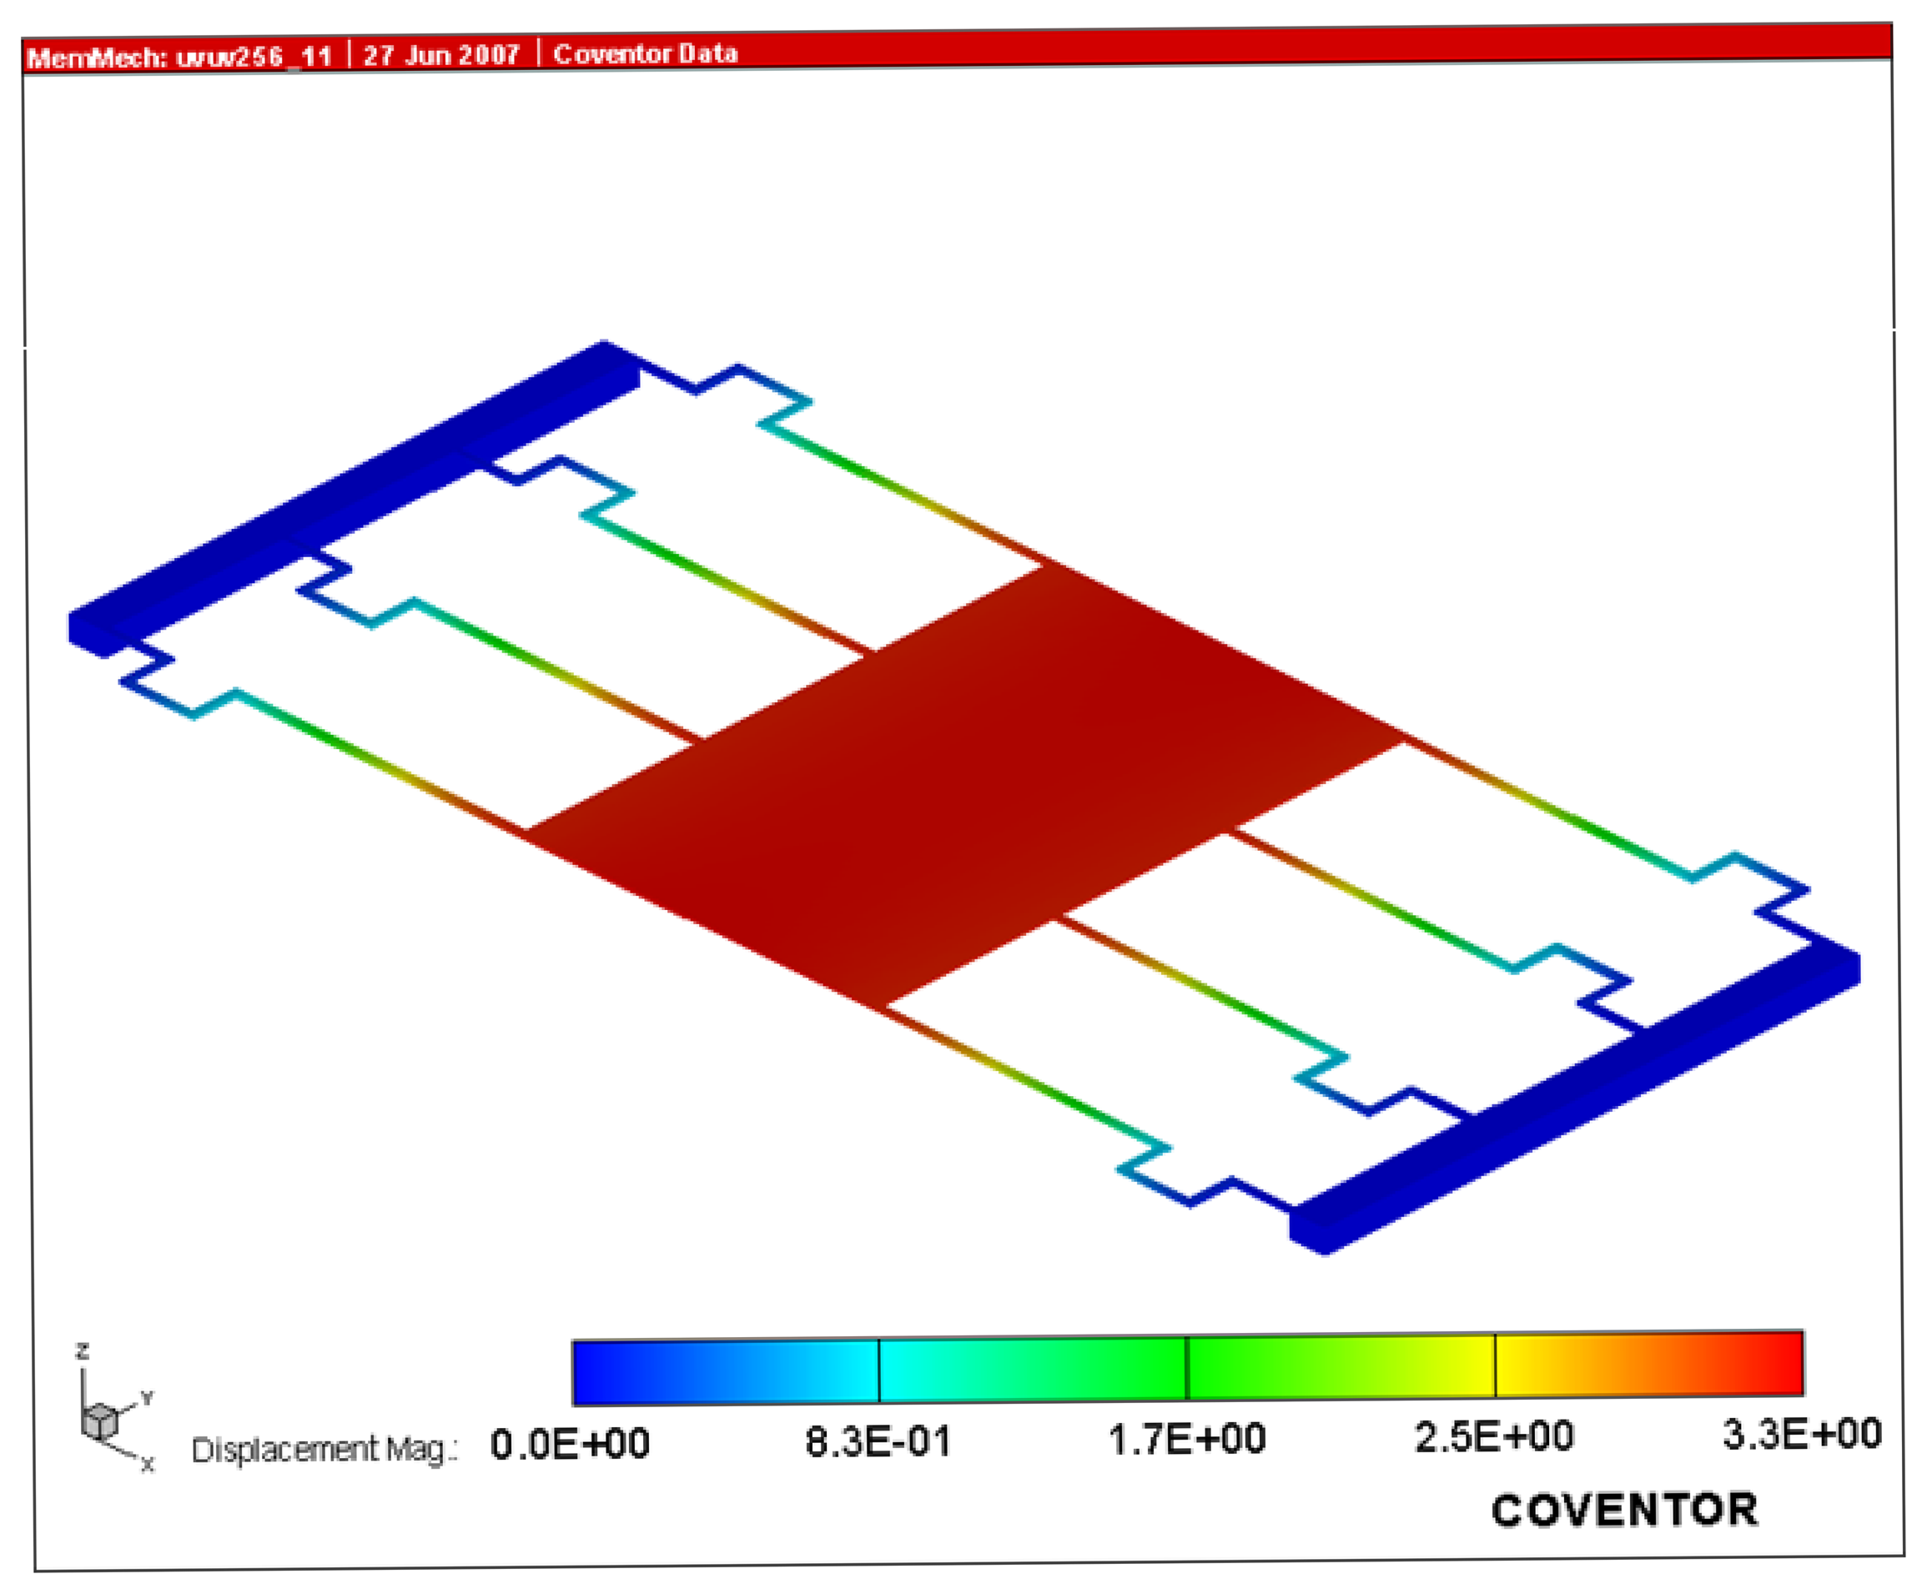Screen dimensions: 1927x1594
Task: Click the yellow-to-red colorbar segment
Action: pos(1649,1363)
